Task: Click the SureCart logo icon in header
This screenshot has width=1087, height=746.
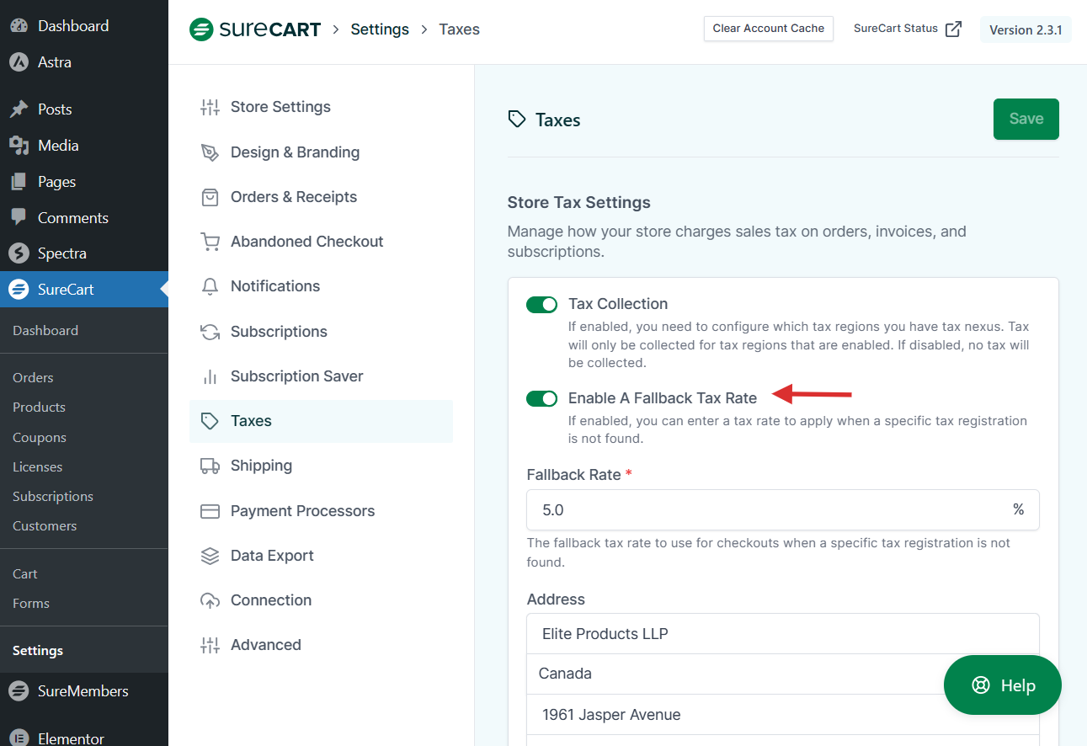Action: (201, 29)
